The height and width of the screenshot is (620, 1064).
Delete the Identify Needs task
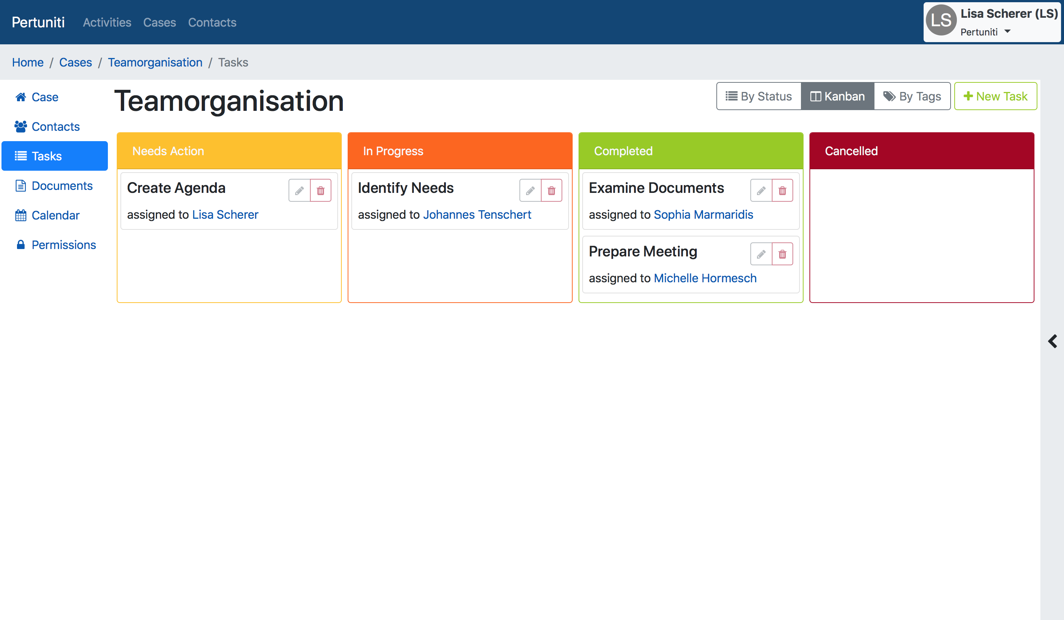point(552,191)
